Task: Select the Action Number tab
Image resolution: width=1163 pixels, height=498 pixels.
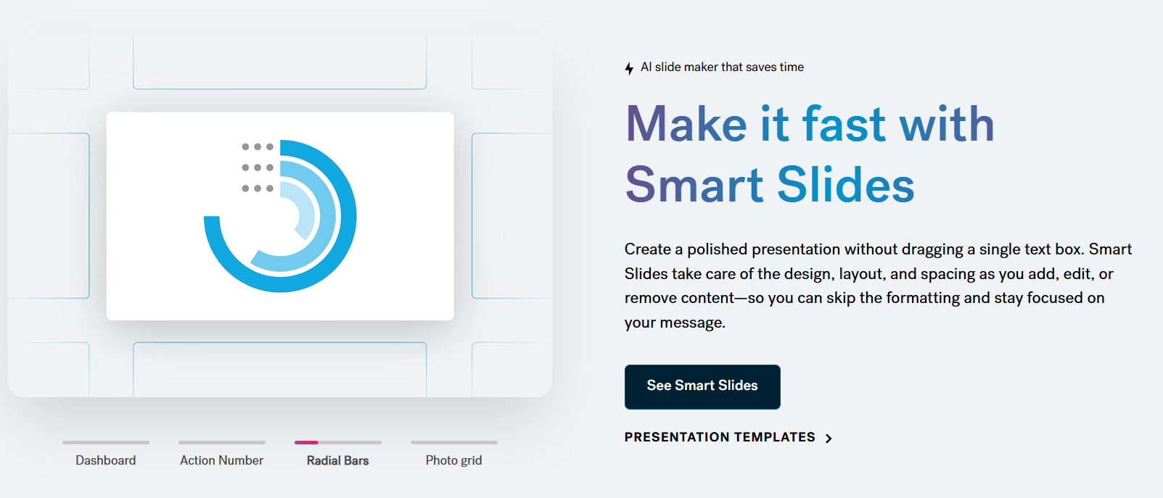Action: (222, 460)
